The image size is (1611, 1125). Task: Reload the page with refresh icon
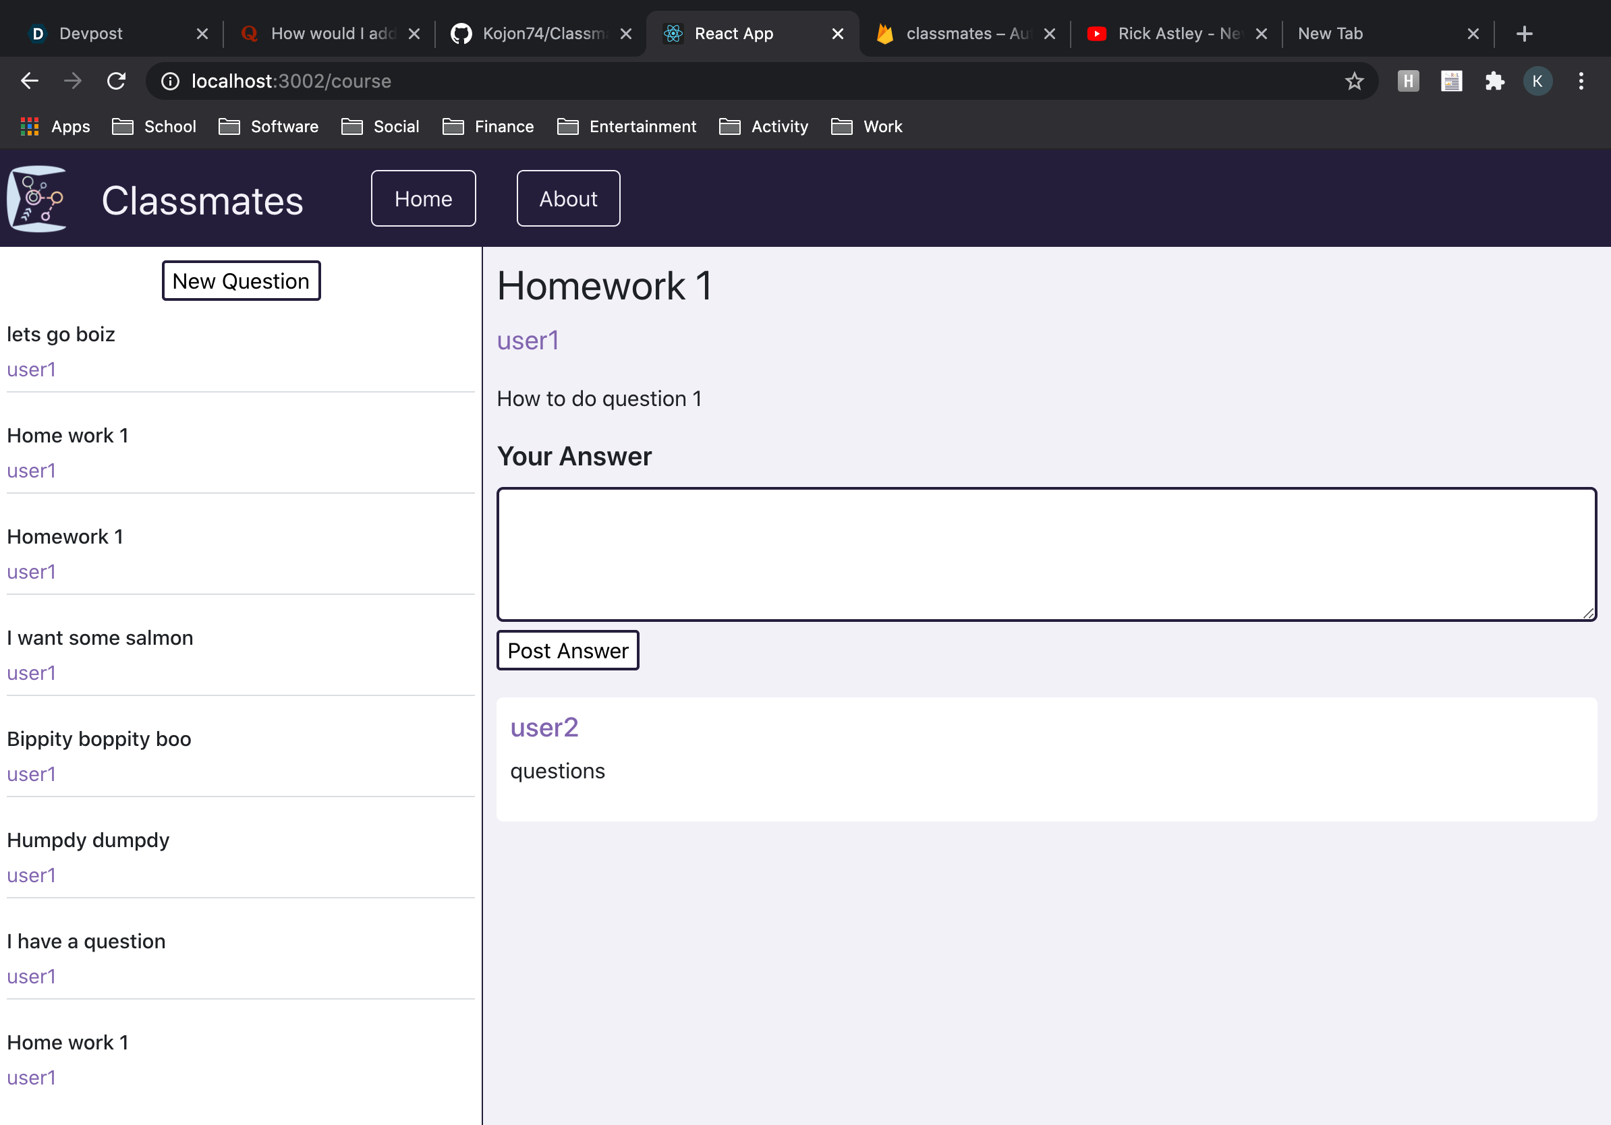[x=117, y=82]
